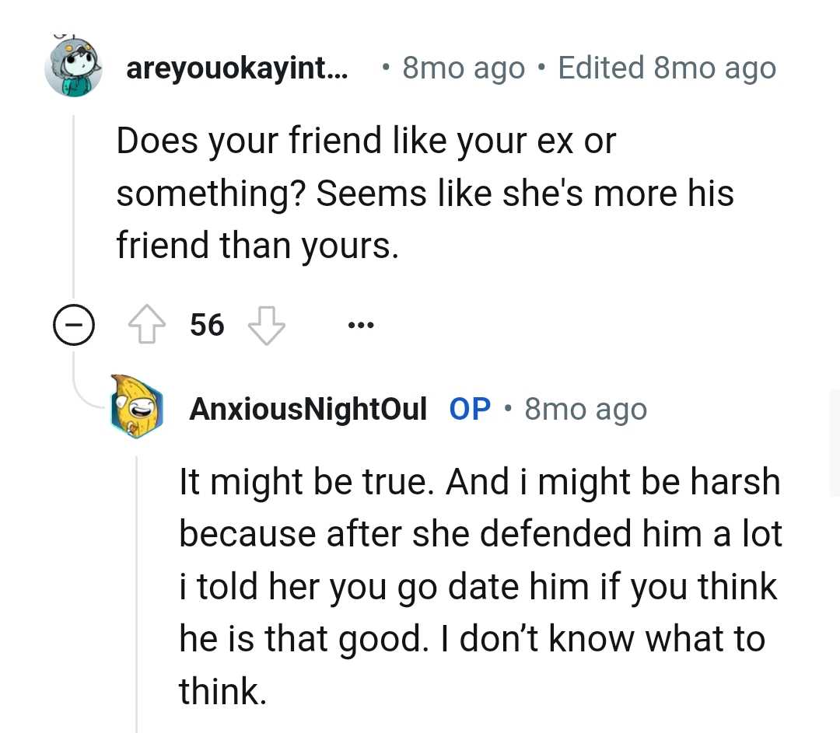840x733 pixels.
Task: Open the comment's three-dot options menu
Action: click(x=360, y=324)
